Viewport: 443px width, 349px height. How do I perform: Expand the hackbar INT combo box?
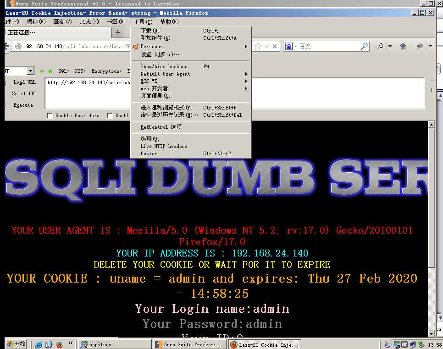pos(31,71)
